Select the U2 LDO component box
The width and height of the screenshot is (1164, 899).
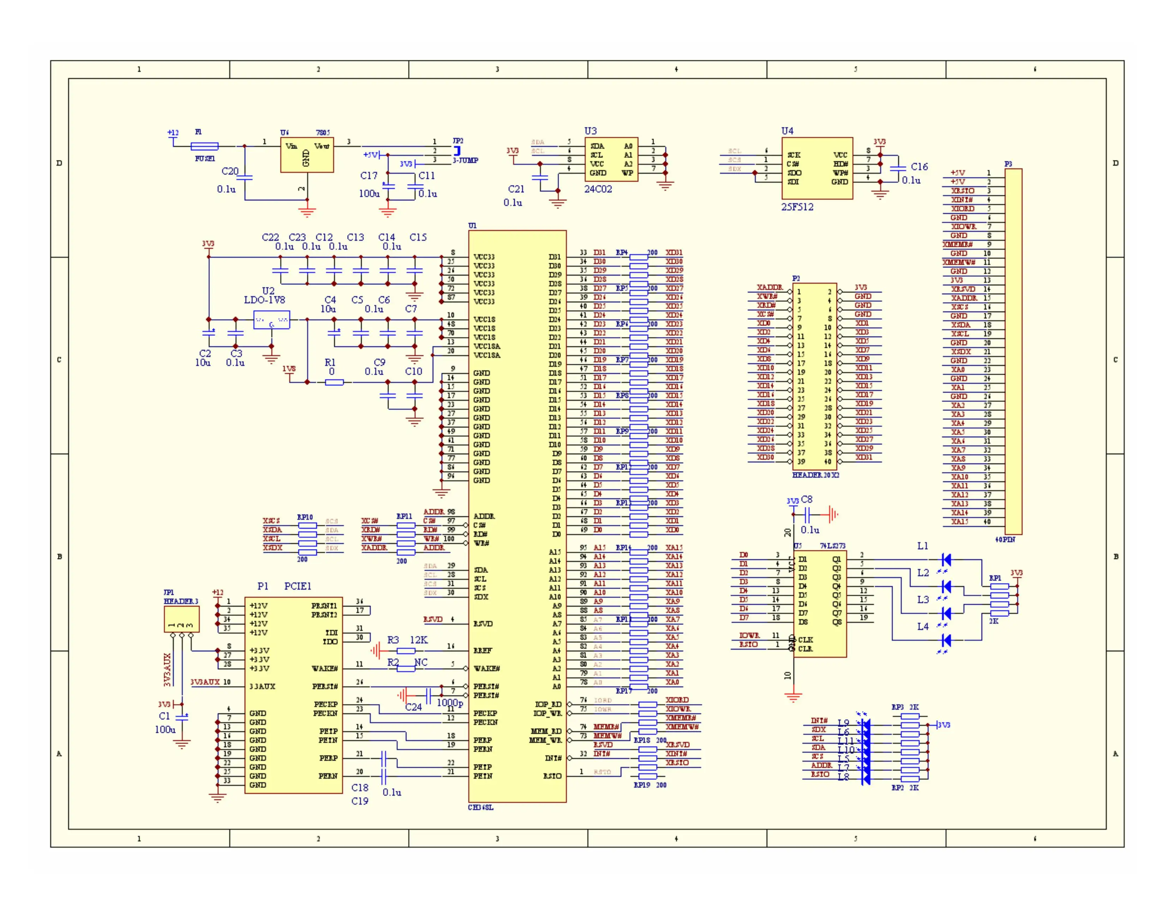point(272,319)
